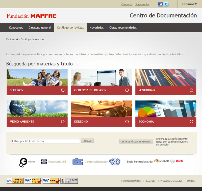Click the Medio Ambiente globe photo
This screenshot has height=191, width=202.
pyautogui.click(x=37, y=109)
